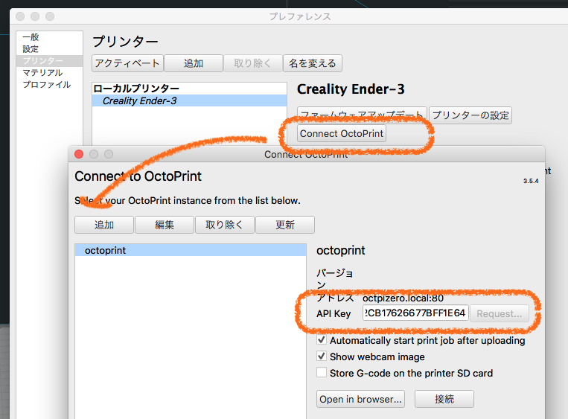Click the Connect OctoPrint button

click(342, 134)
